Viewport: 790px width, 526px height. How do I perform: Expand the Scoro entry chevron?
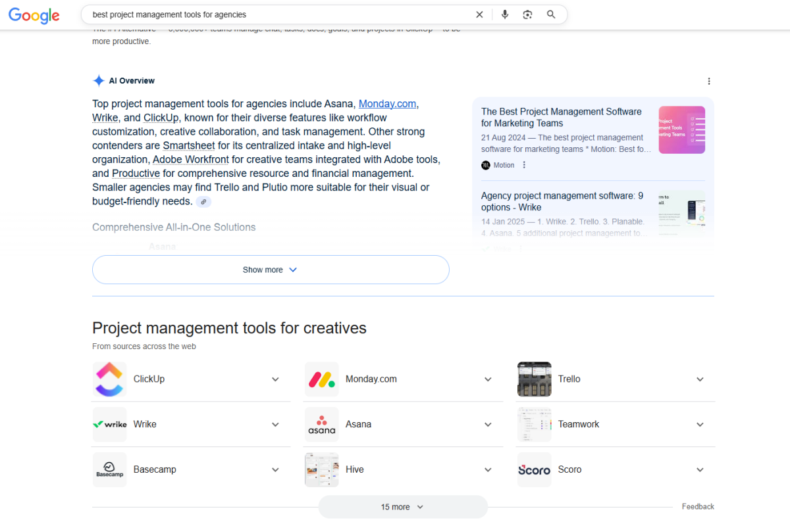[700, 470]
